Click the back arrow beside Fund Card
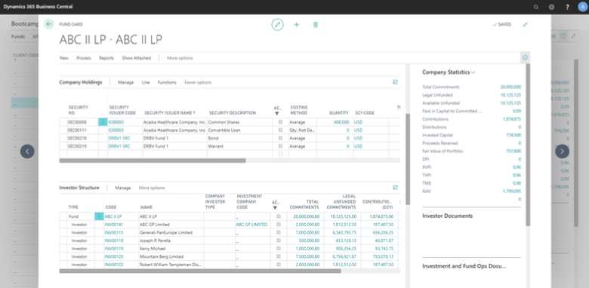589x288 pixels. click(49, 24)
